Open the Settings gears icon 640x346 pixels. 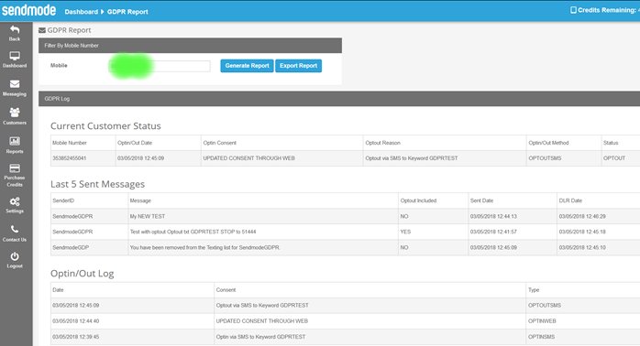coord(15,201)
